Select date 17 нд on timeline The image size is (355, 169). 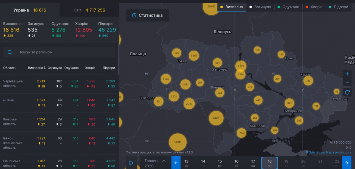click(x=253, y=163)
